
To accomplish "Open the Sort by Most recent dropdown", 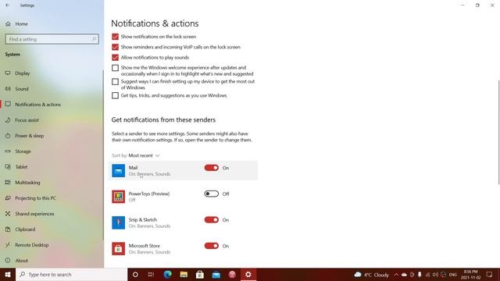I will pos(144,155).
